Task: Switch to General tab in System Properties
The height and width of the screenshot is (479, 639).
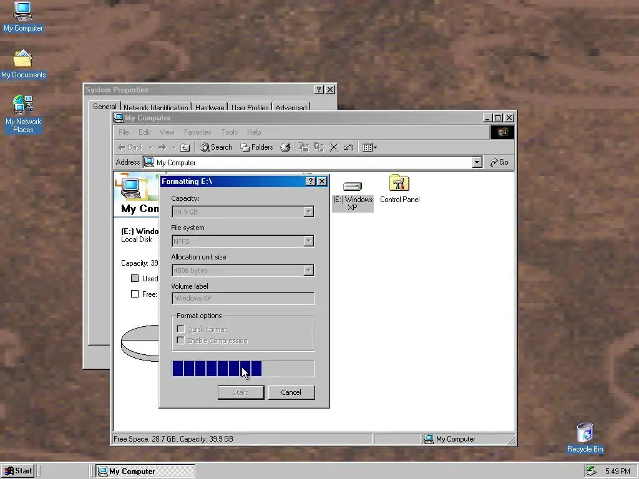Action: pyautogui.click(x=104, y=107)
